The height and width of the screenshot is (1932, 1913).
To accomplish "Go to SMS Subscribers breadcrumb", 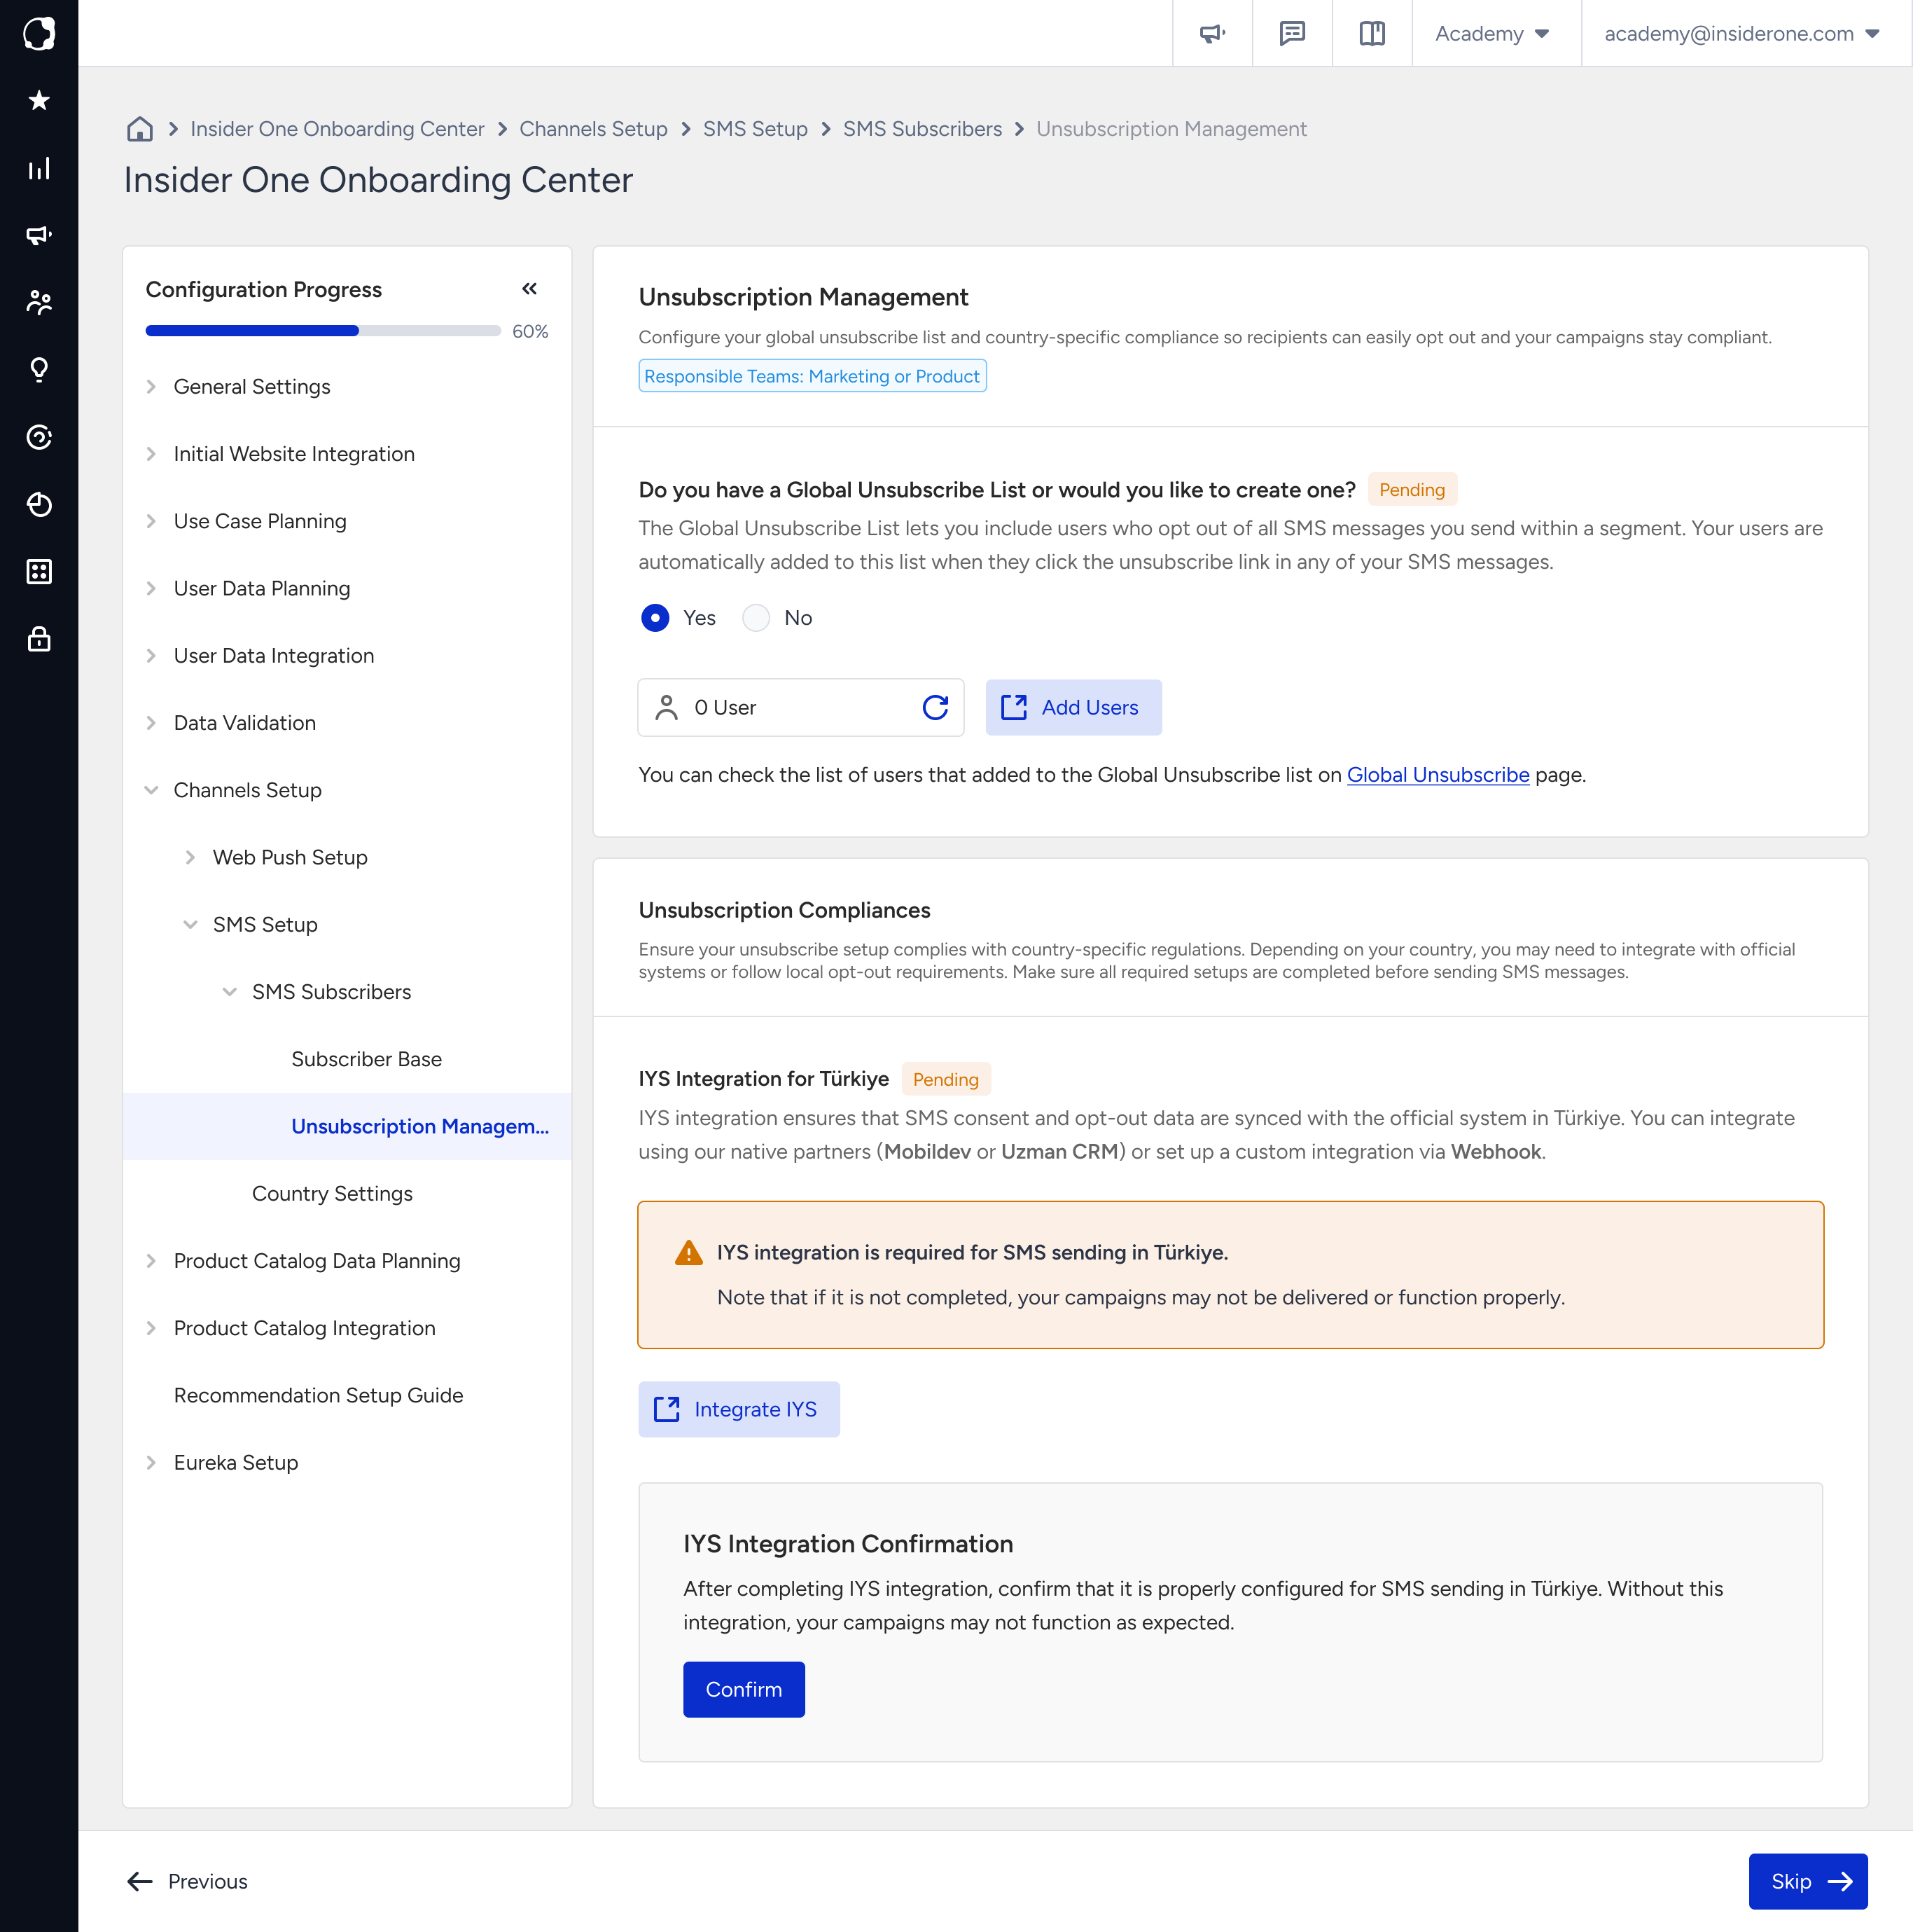I will [921, 129].
